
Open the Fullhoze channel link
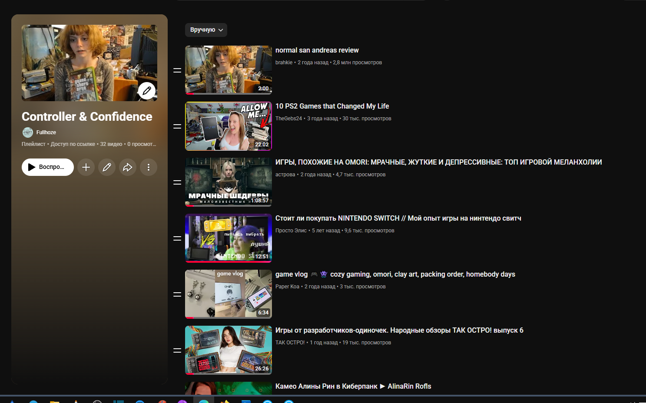pos(46,132)
